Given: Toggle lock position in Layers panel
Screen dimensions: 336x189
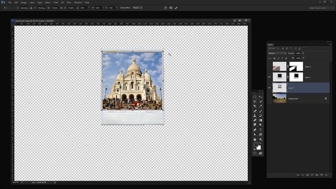Looking at the screenshot, I should tap(282, 58).
